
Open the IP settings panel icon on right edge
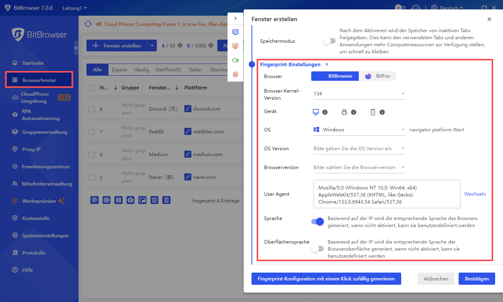coord(235,46)
